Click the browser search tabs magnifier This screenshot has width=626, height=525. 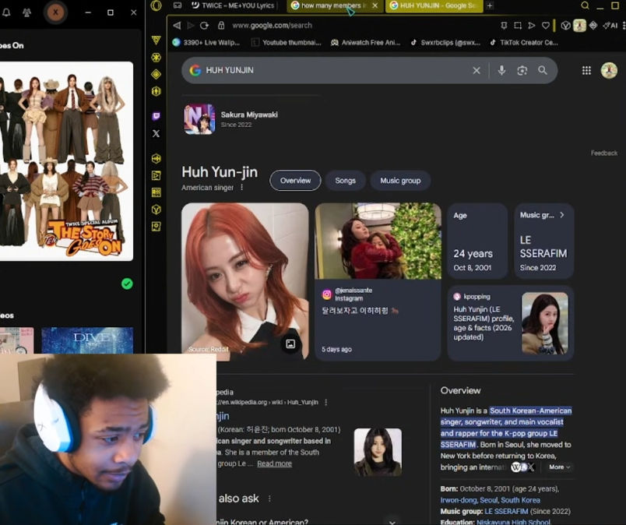click(585, 5)
